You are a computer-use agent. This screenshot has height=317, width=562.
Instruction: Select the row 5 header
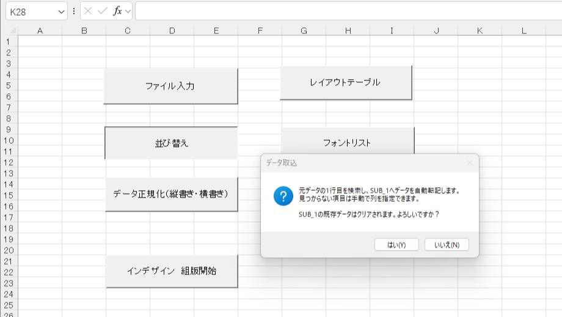point(9,85)
